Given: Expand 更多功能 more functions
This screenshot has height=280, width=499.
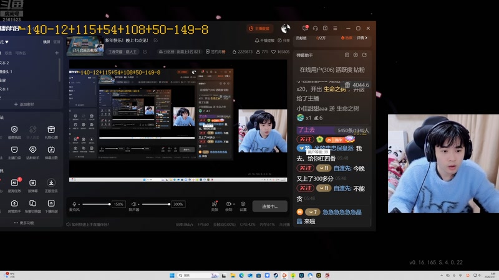Looking at the screenshot, I should click(24, 223).
